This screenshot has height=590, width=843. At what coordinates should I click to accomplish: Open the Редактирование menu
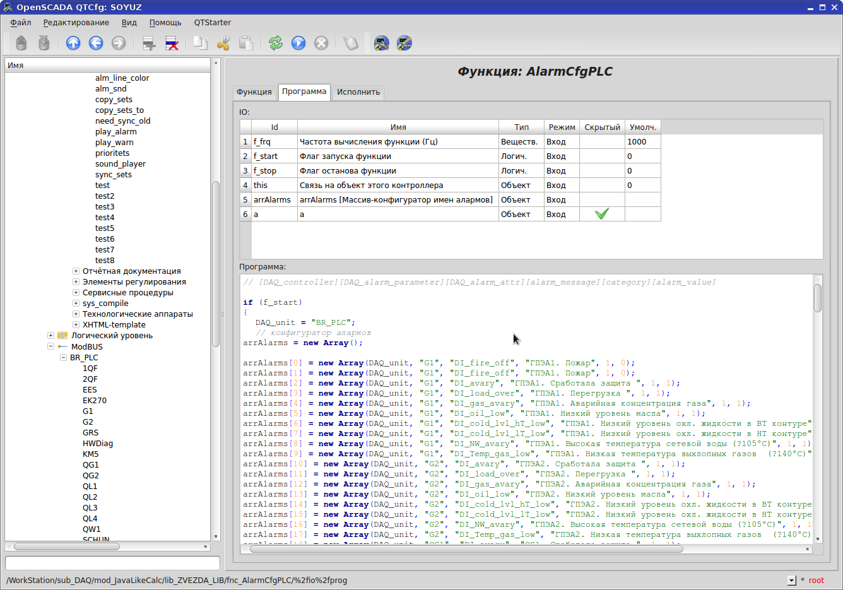coord(76,23)
